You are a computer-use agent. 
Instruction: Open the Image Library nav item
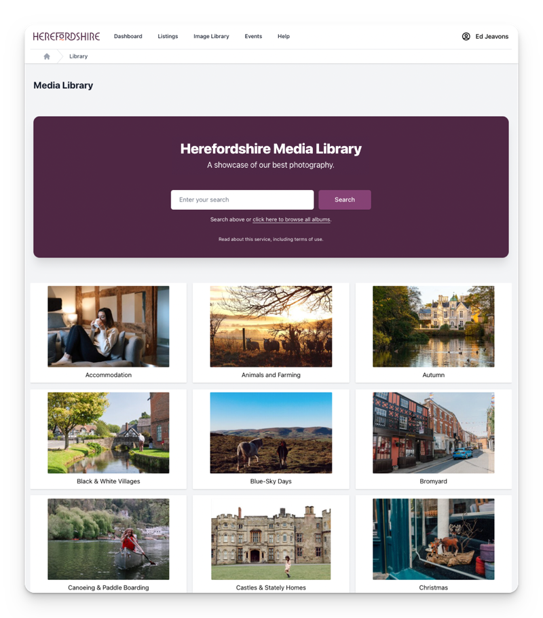click(x=211, y=37)
